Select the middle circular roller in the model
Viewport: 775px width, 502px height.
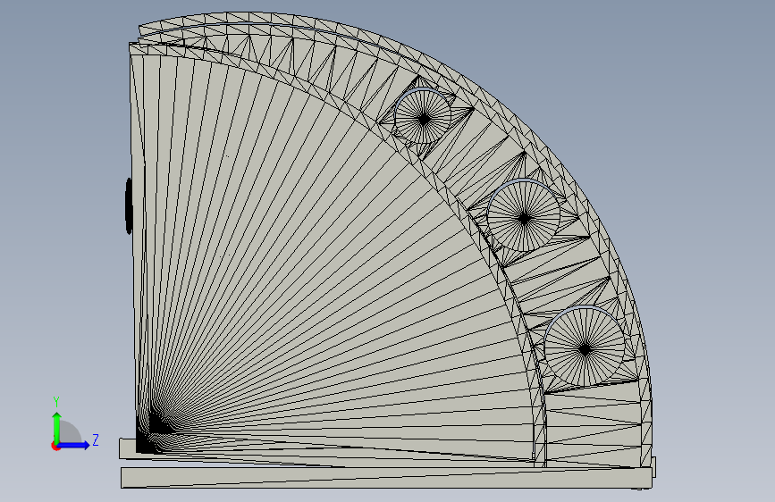pyautogui.click(x=524, y=215)
